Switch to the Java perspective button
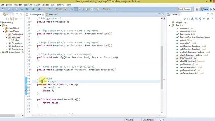Screen dimensions: 215x121 coord(204,9)
